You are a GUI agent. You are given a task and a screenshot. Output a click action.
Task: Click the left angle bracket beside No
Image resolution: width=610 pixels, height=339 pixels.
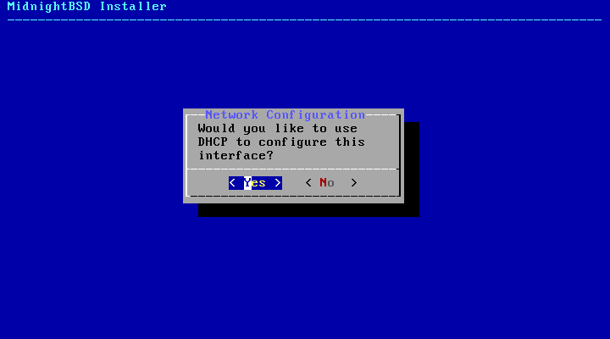[x=308, y=183]
